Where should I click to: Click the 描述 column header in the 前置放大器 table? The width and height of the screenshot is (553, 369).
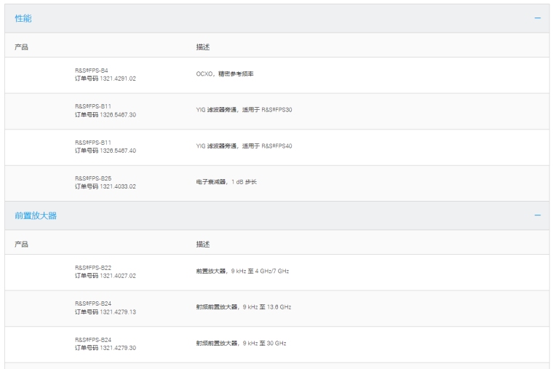[202, 245]
